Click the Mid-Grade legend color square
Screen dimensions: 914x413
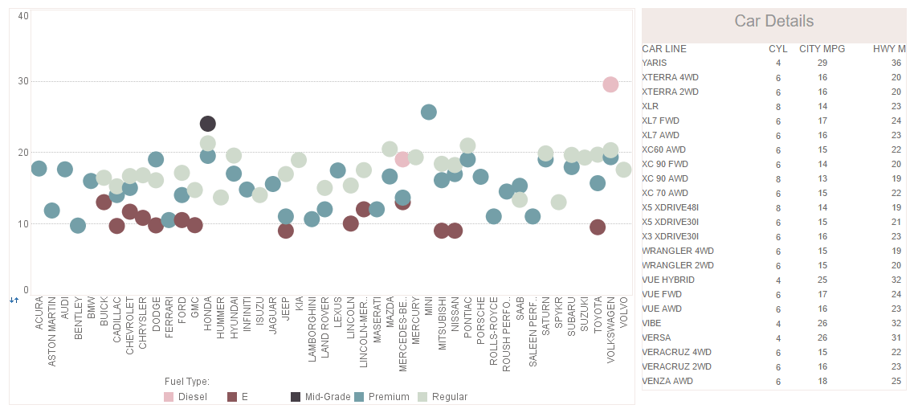[296, 397]
